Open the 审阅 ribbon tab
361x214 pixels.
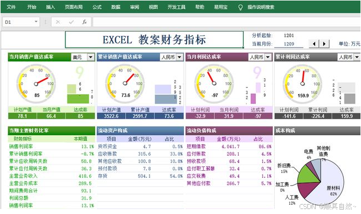[135, 7]
